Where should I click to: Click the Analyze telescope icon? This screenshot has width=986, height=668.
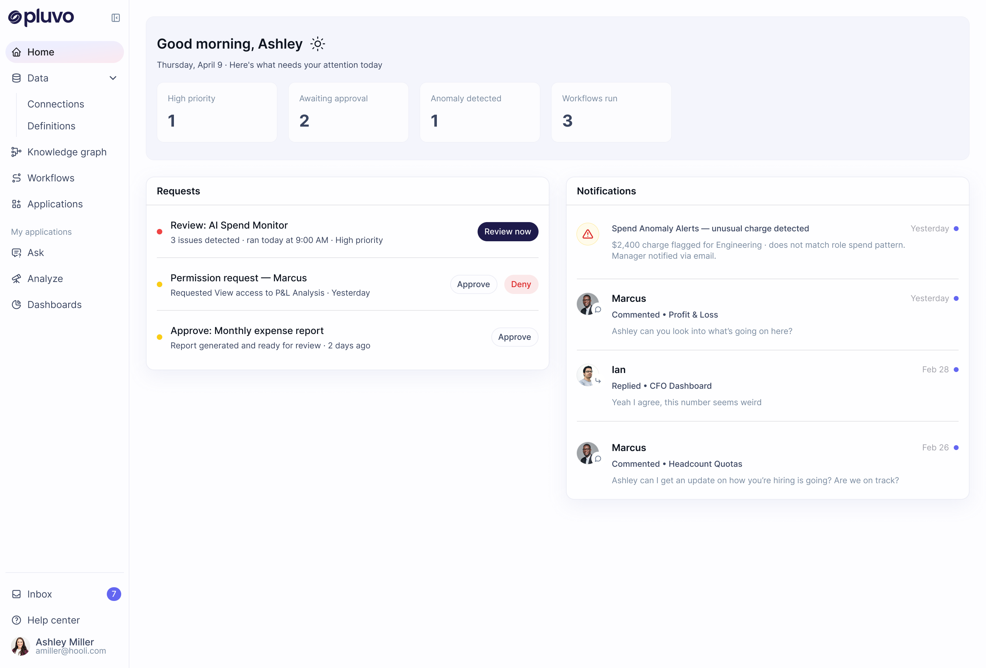pyautogui.click(x=16, y=279)
